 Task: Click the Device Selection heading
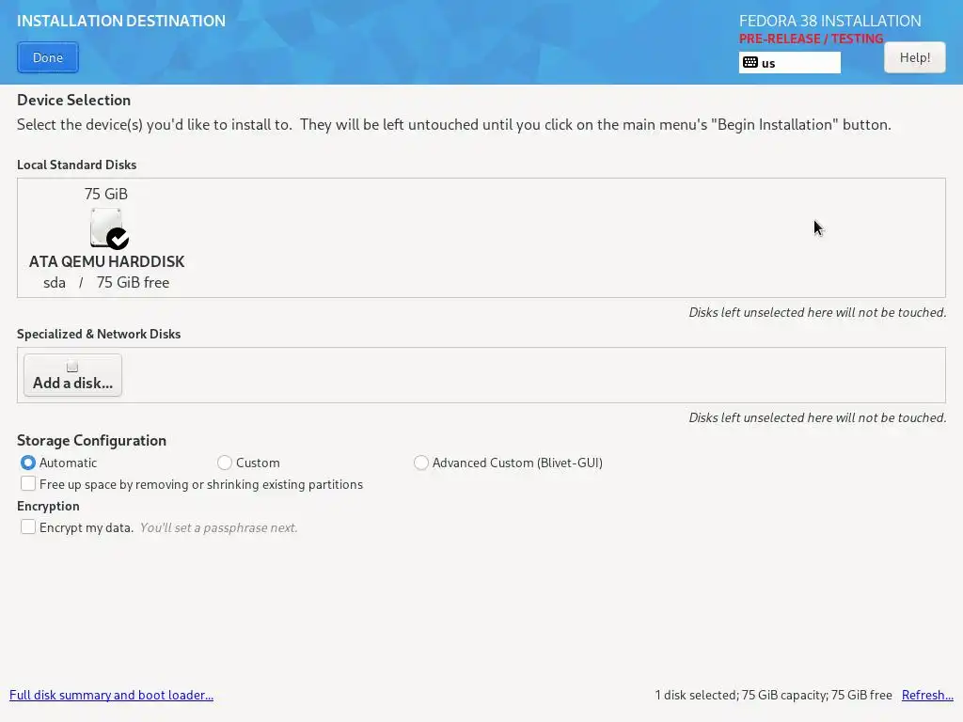pyautogui.click(x=73, y=100)
